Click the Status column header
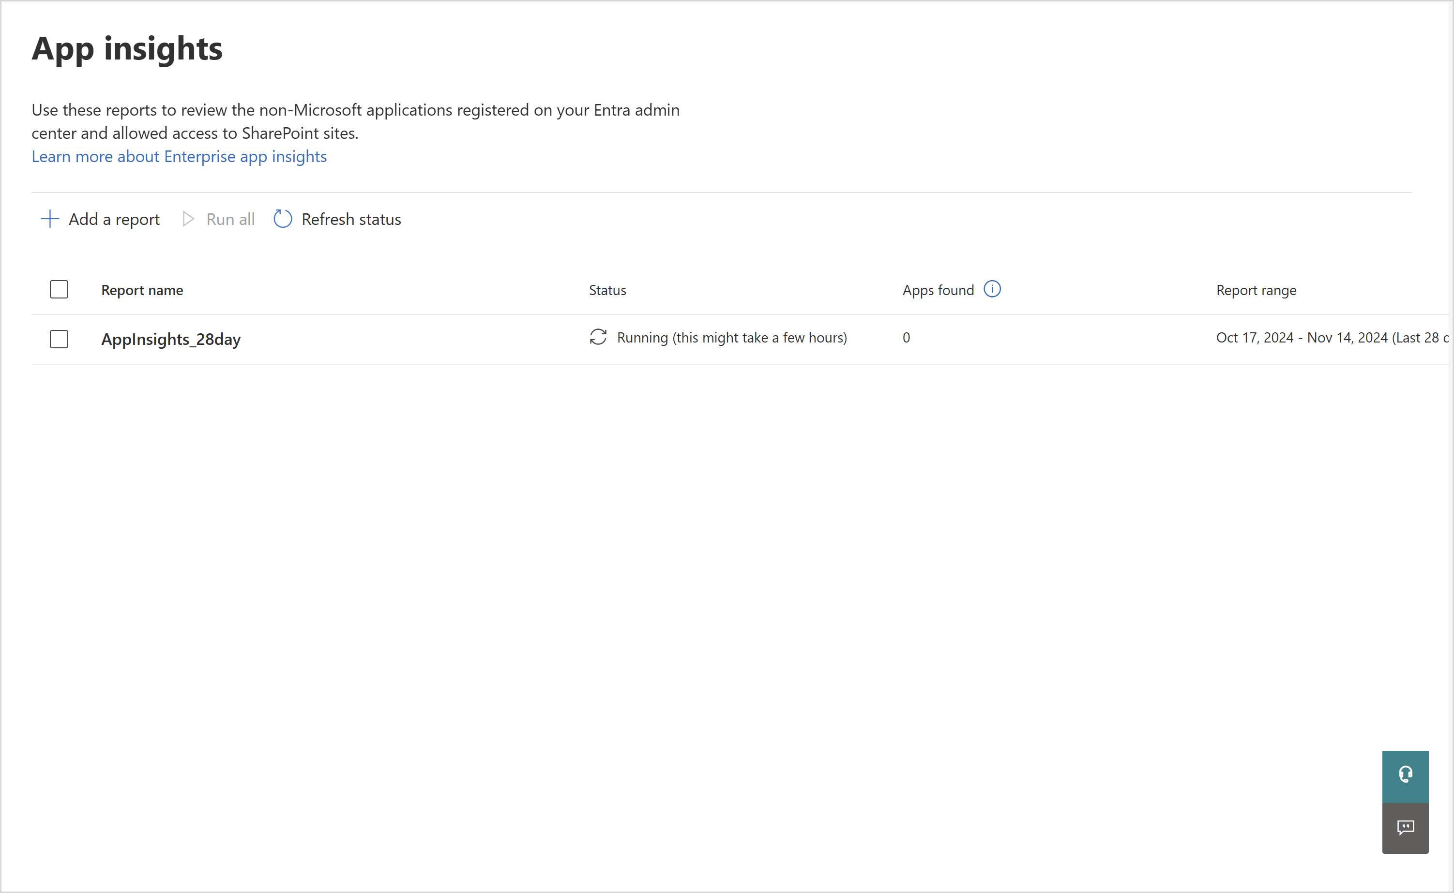1454x893 pixels. (607, 291)
